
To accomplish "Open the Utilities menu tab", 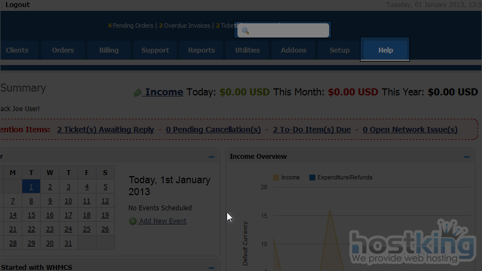I will 247,50.
